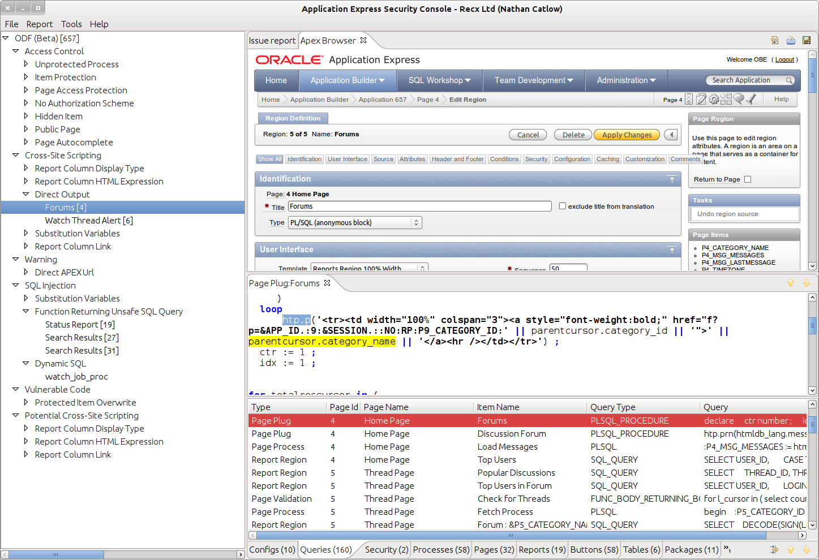
Task: Close the Apex Browser tab
Action: pos(363,40)
